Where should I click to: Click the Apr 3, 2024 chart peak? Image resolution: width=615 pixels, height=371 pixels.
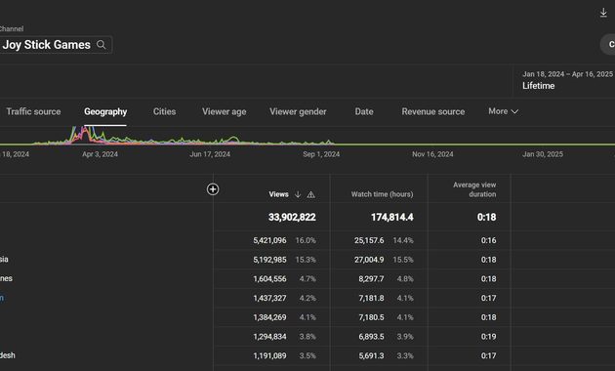pyautogui.click(x=84, y=132)
